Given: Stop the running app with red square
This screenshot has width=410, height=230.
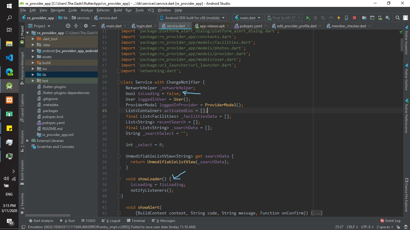Looking at the screenshot, I should tap(354, 18).
